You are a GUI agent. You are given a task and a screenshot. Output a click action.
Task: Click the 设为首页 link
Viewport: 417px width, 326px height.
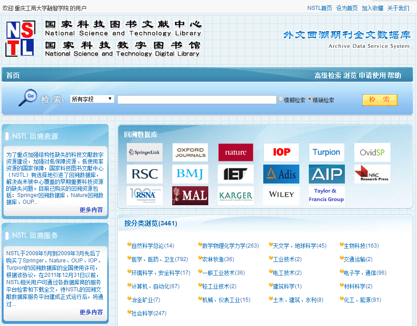(x=347, y=8)
